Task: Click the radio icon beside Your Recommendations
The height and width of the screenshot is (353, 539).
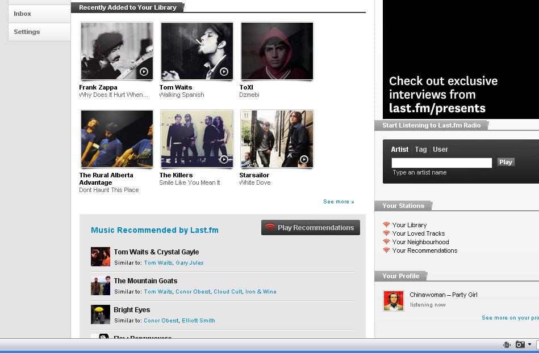Action: (386, 250)
